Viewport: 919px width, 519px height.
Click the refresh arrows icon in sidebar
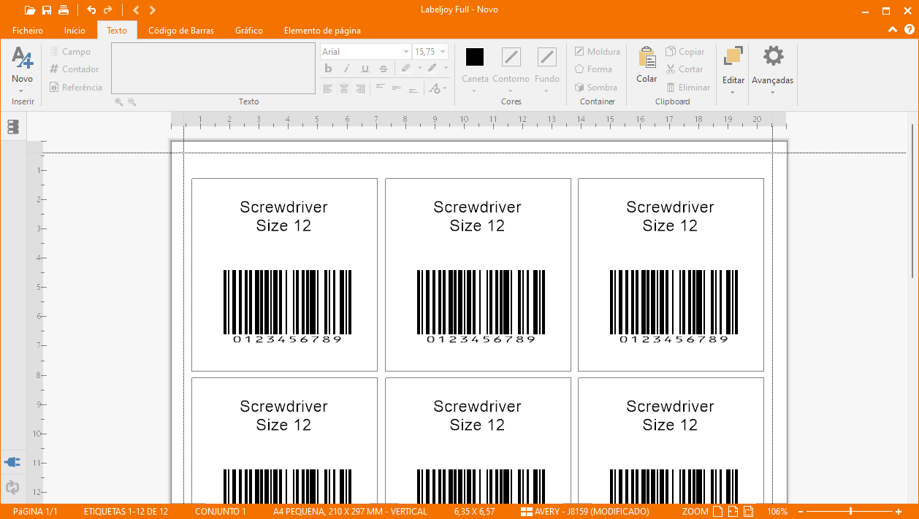[x=12, y=487]
